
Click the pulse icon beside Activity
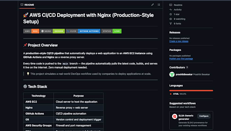point(171,10)
